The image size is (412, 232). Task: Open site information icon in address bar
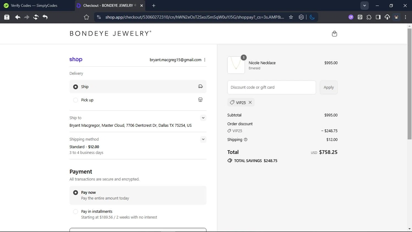pos(99,17)
